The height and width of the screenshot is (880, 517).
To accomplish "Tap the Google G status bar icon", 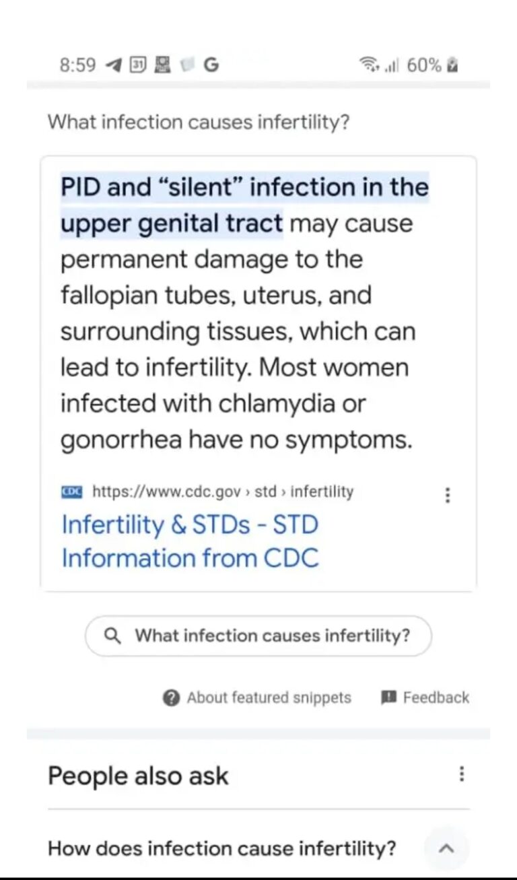I will click(x=211, y=65).
